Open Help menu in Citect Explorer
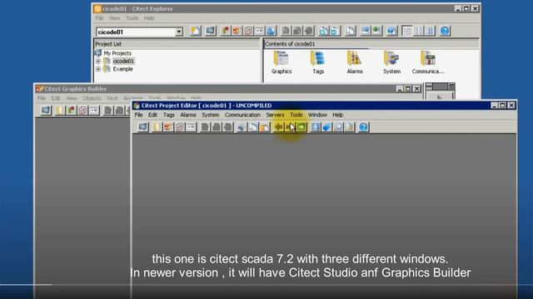The image size is (533, 299). (x=149, y=18)
